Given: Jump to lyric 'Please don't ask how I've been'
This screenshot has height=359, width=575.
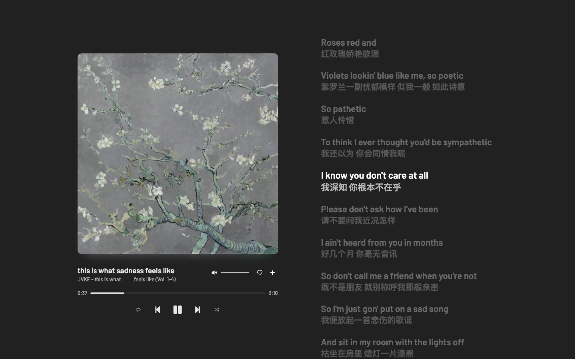Looking at the screenshot, I should tap(379, 209).
